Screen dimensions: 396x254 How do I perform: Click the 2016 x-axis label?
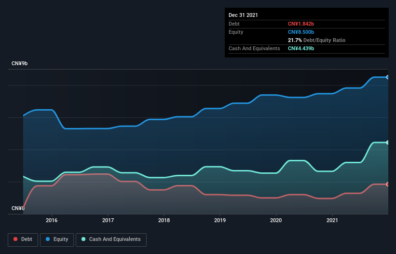pos(52,220)
